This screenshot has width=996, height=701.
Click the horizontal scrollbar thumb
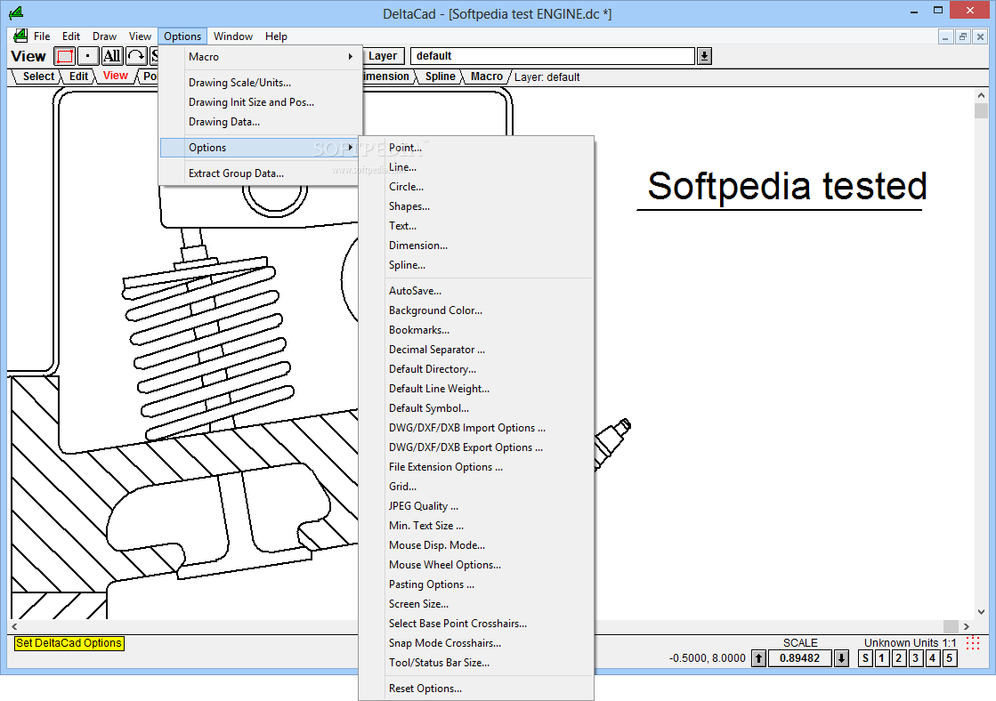coord(951,626)
